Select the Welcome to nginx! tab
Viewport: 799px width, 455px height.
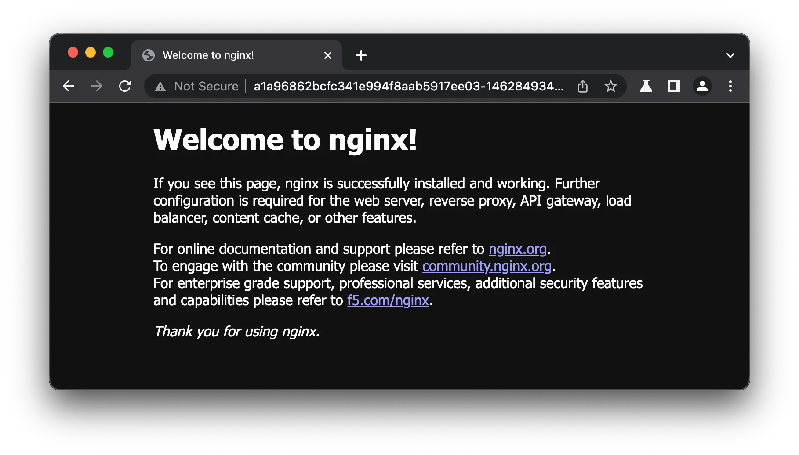236,55
